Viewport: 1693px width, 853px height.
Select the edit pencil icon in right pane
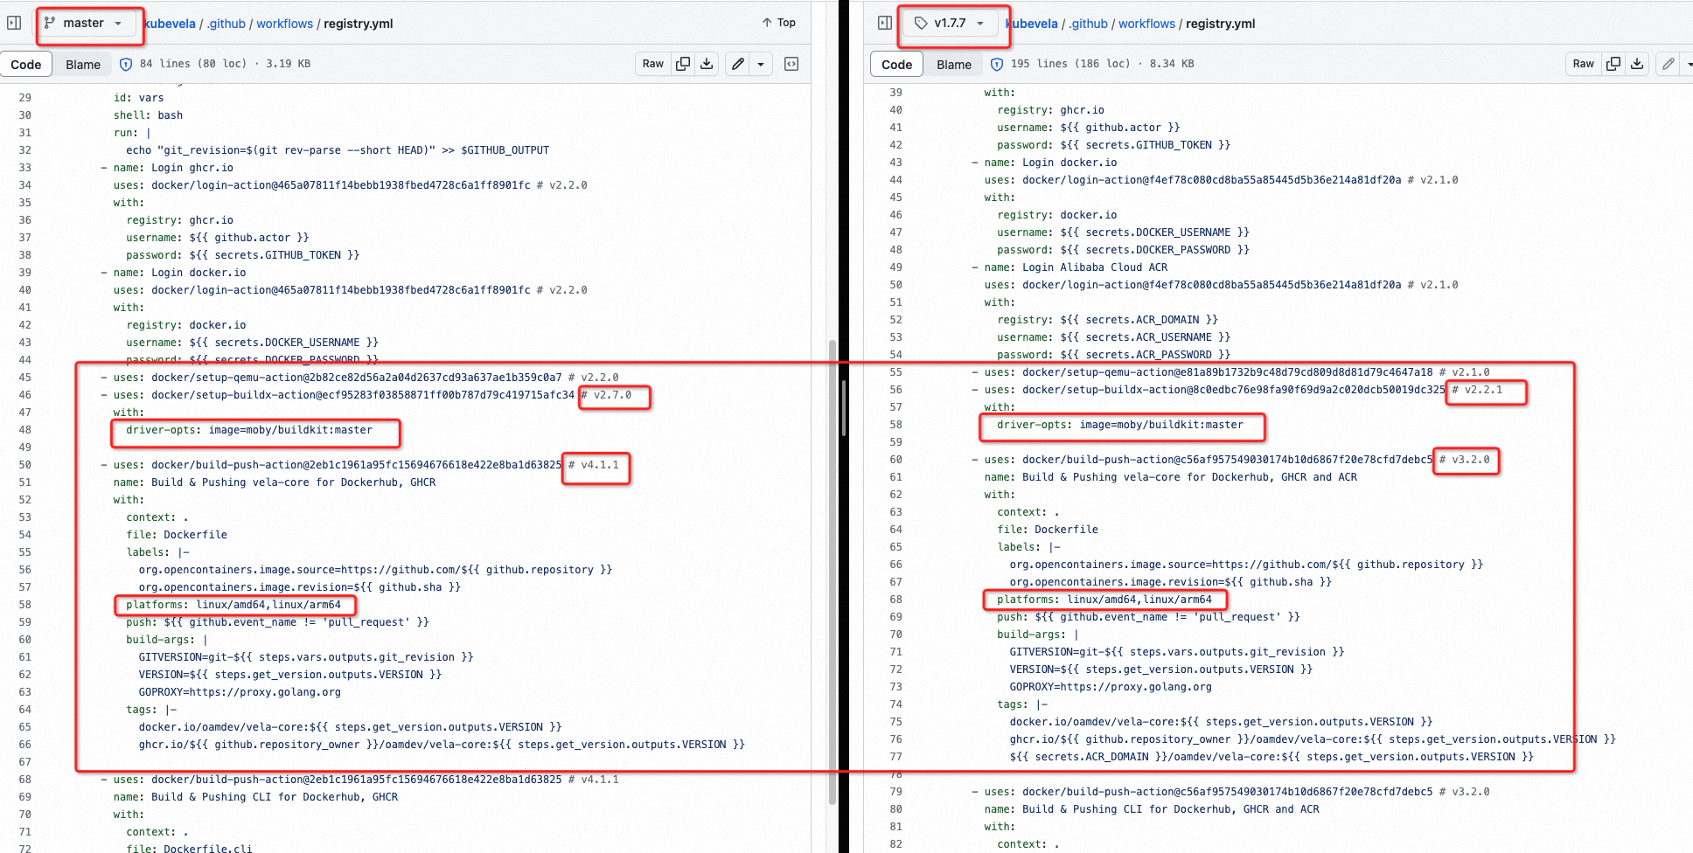click(x=1668, y=63)
